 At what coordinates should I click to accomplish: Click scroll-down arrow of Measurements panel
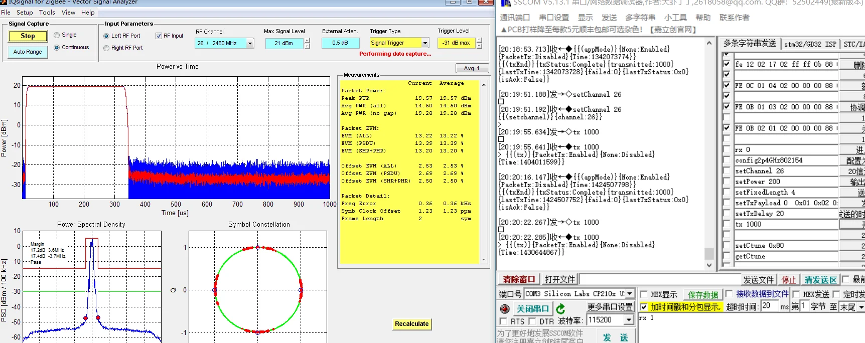pyautogui.click(x=484, y=260)
